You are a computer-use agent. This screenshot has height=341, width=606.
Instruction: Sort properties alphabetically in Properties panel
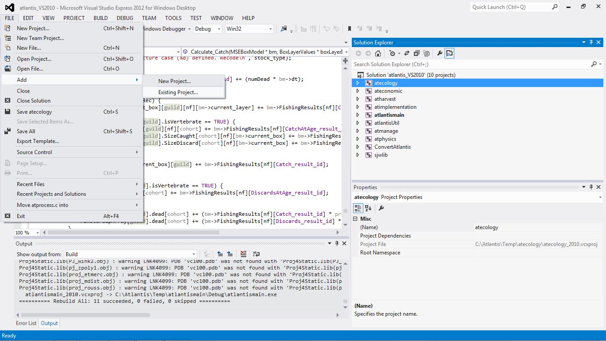pos(368,208)
